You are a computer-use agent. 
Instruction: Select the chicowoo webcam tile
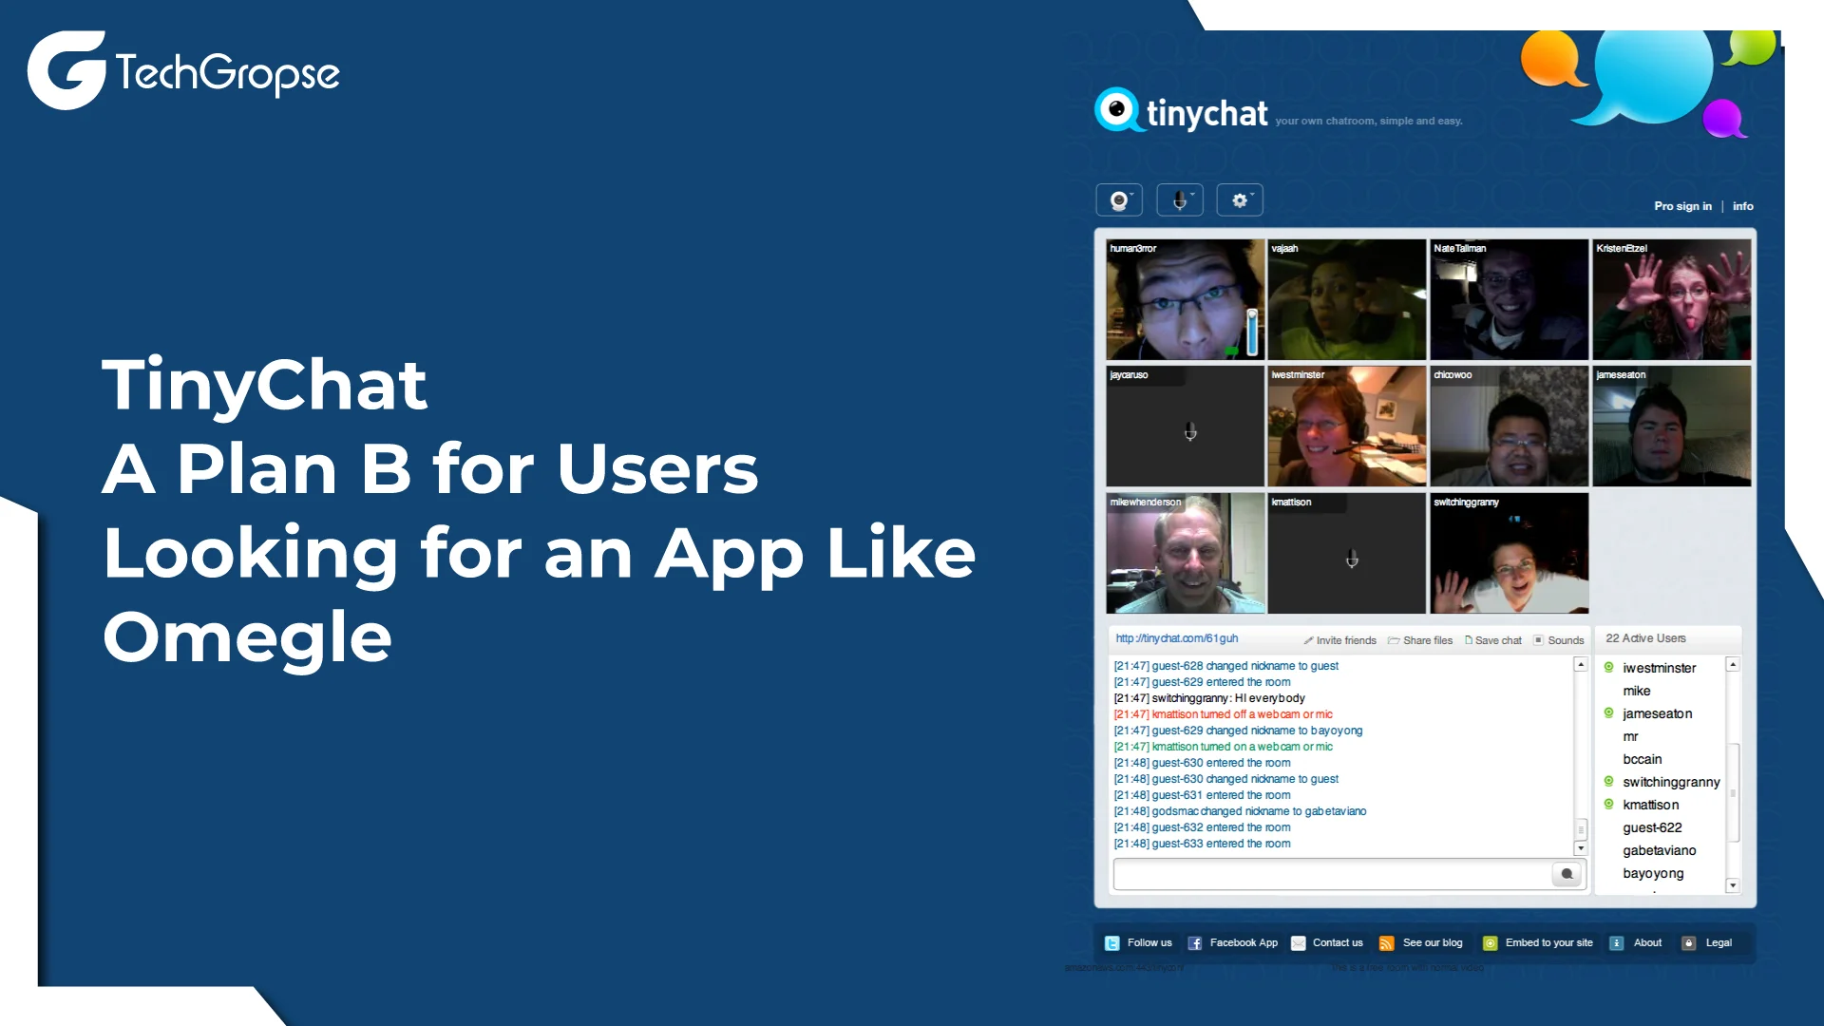pyautogui.click(x=1509, y=427)
